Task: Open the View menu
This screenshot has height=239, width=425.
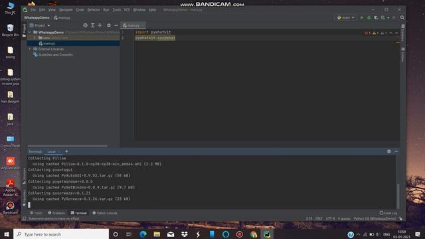Action: tap(52, 10)
